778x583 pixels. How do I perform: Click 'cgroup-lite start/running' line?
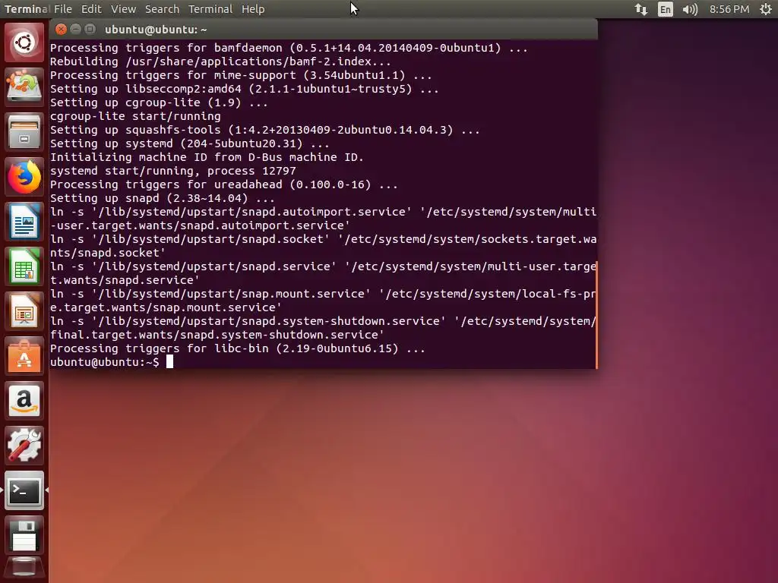(135, 116)
